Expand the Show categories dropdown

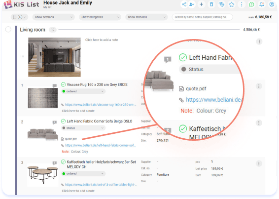coord(100,17)
